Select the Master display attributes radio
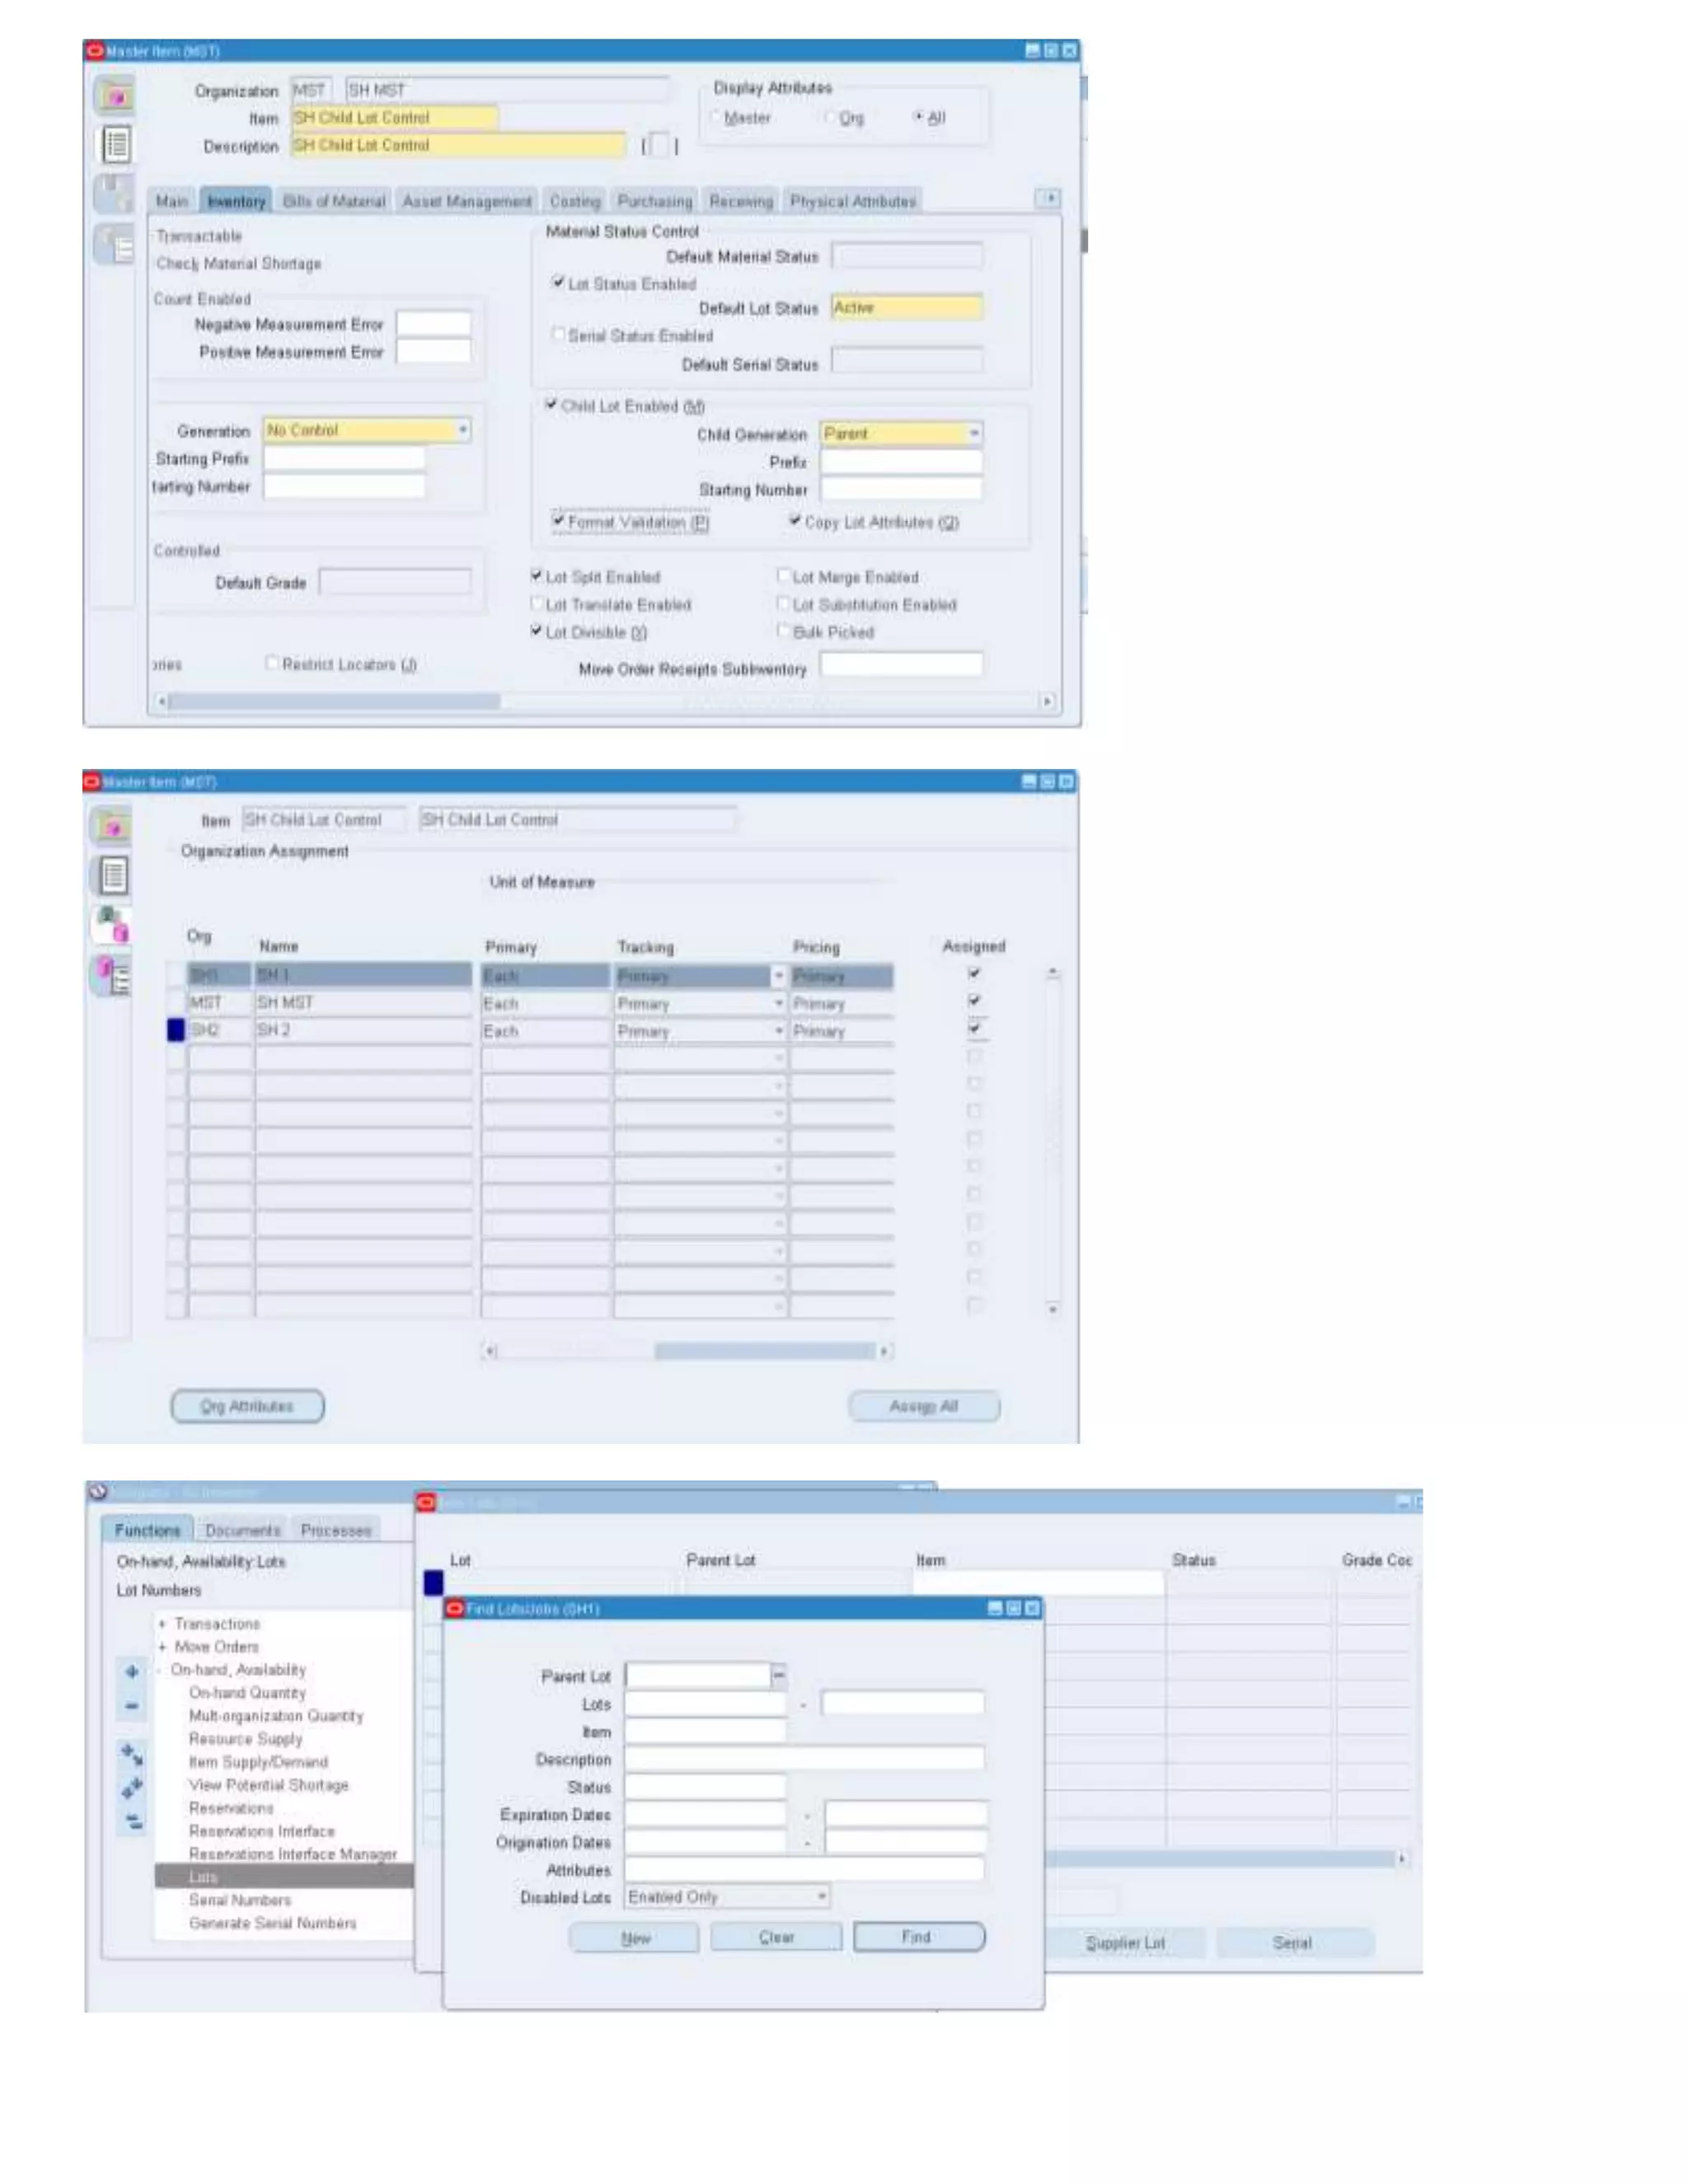The image size is (1688, 2184). (x=716, y=117)
